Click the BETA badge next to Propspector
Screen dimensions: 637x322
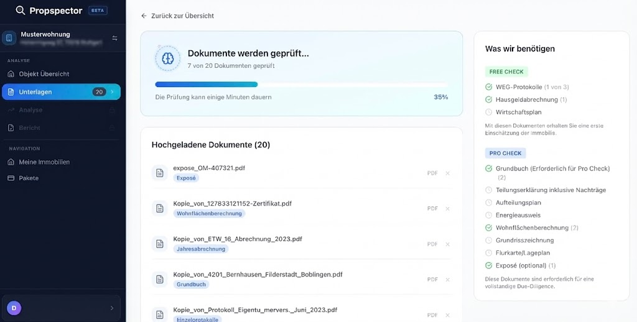[x=98, y=11]
